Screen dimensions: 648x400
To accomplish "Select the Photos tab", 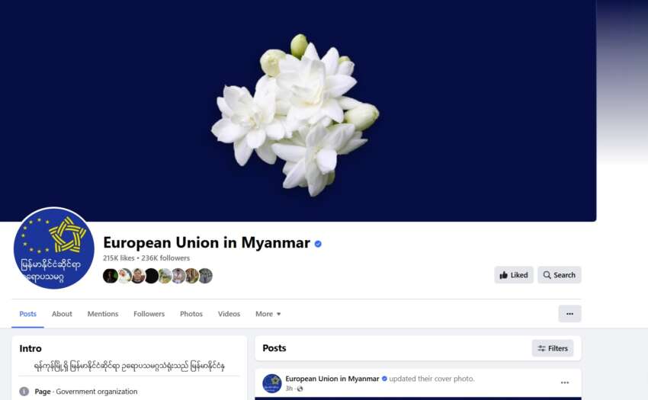I will click(191, 314).
